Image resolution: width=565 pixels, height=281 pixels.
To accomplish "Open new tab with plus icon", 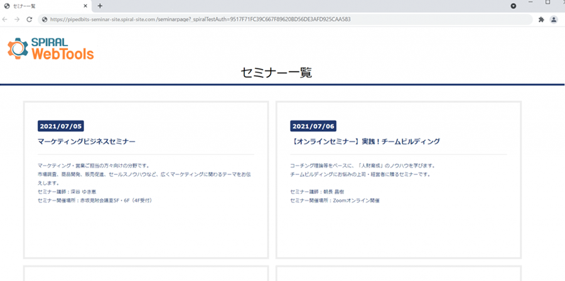I will pyautogui.click(x=100, y=6).
